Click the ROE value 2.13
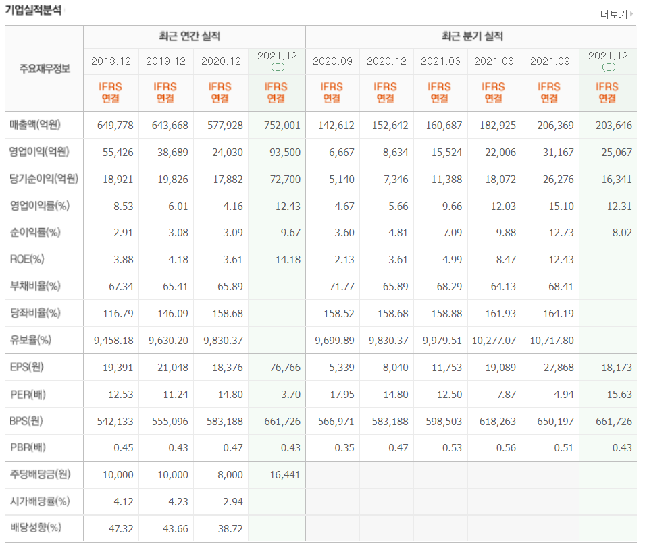645x550 pixels. pos(344,260)
